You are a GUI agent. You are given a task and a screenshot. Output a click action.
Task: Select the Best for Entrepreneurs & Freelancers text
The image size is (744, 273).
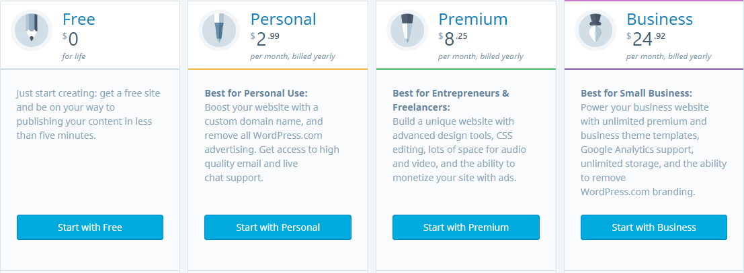point(459,135)
